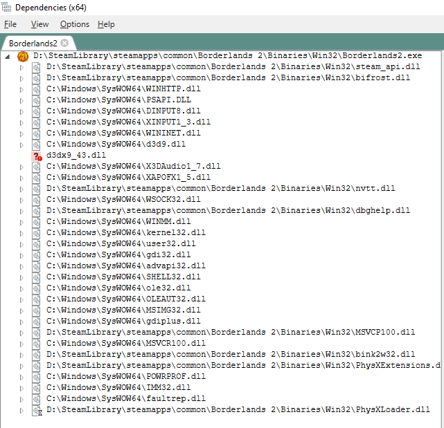Expand the PhysXLoader.dll node
Viewport: 444px width, 428px height.
pyautogui.click(x=21, y=411)
